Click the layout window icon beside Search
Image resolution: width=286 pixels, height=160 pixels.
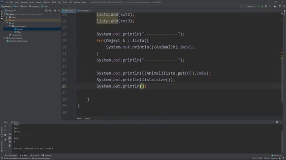[280, 6]
